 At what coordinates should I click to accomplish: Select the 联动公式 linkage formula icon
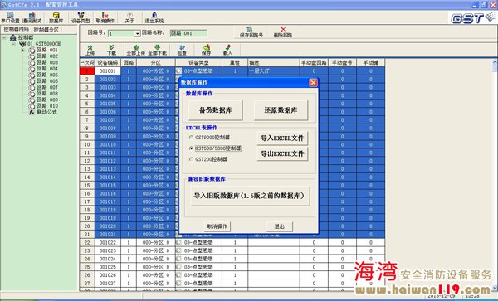(x=32, y=112)
